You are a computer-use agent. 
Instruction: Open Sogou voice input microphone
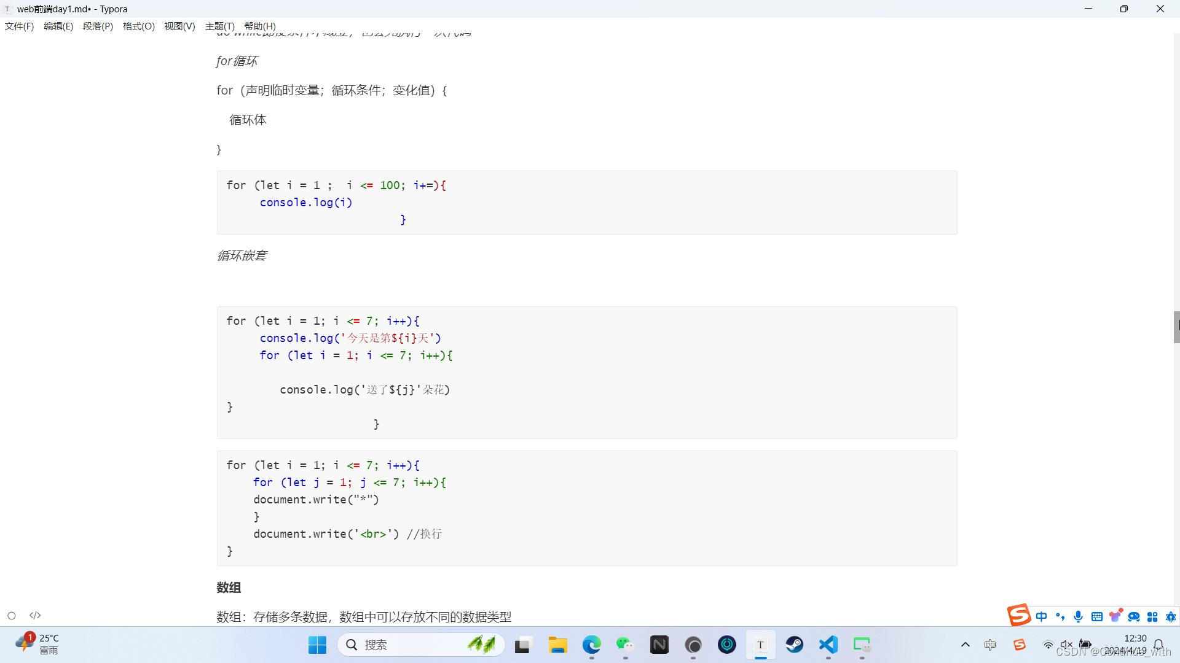[1078, 616]
